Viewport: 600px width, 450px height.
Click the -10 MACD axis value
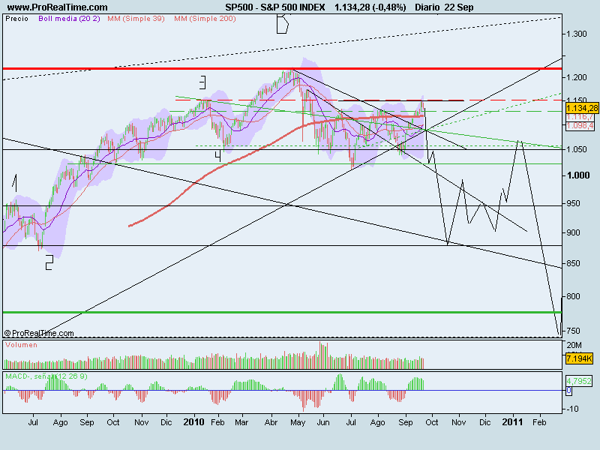pyautogui.click(x=573, y=409)
